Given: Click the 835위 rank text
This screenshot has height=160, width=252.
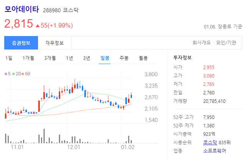Looking at the screenshot, I should [x=224, y=142].
